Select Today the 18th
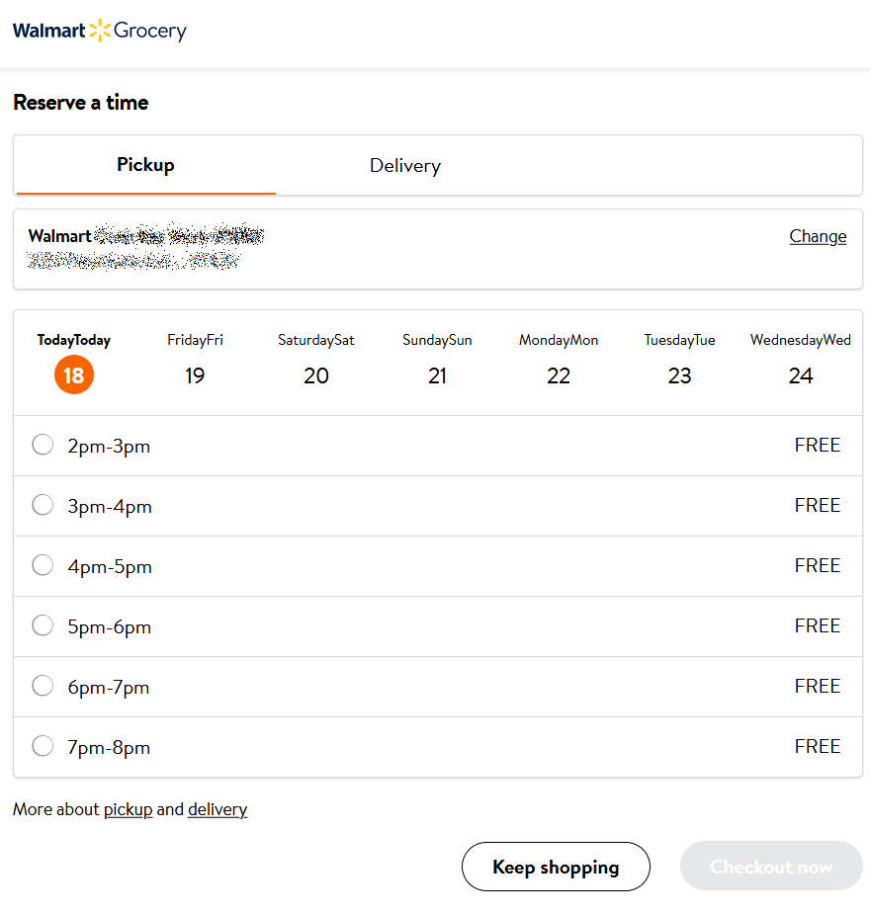 tap(74, 375)
